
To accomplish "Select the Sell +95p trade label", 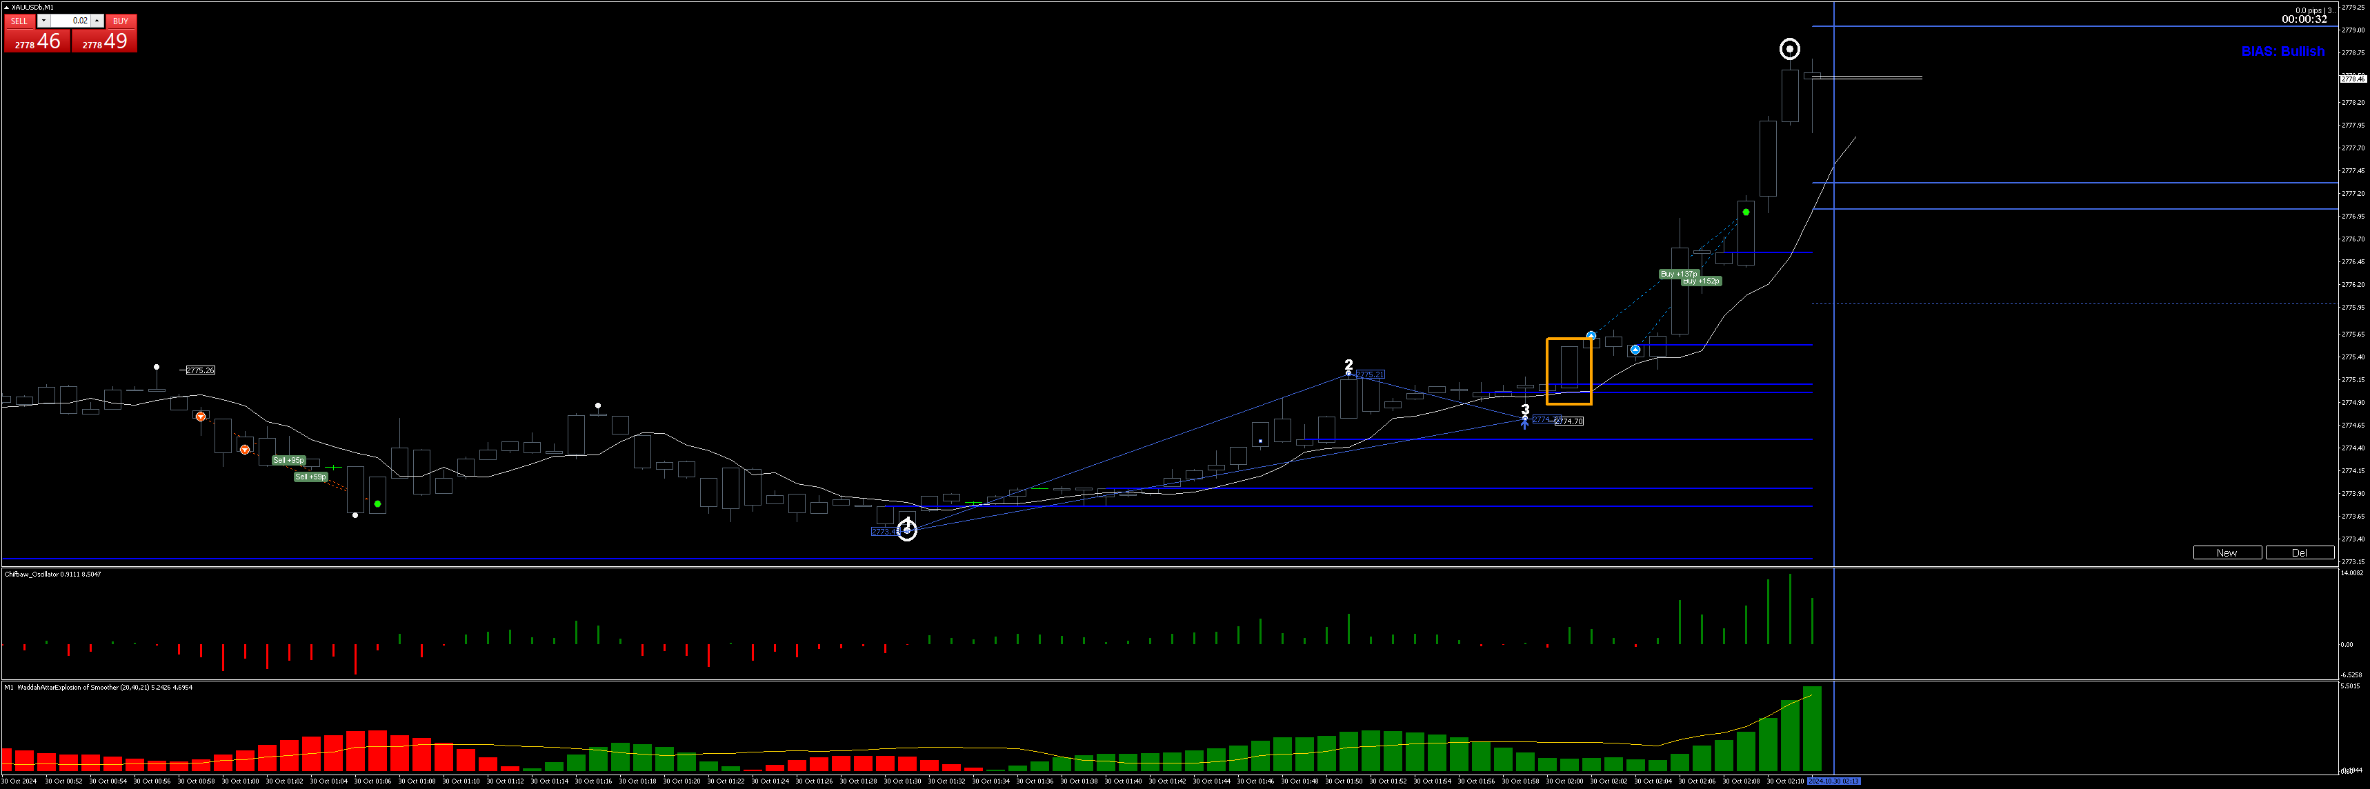I will [x=288, y=460].
